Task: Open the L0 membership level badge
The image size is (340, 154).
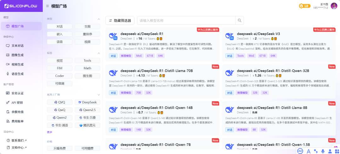Action: 305,6
